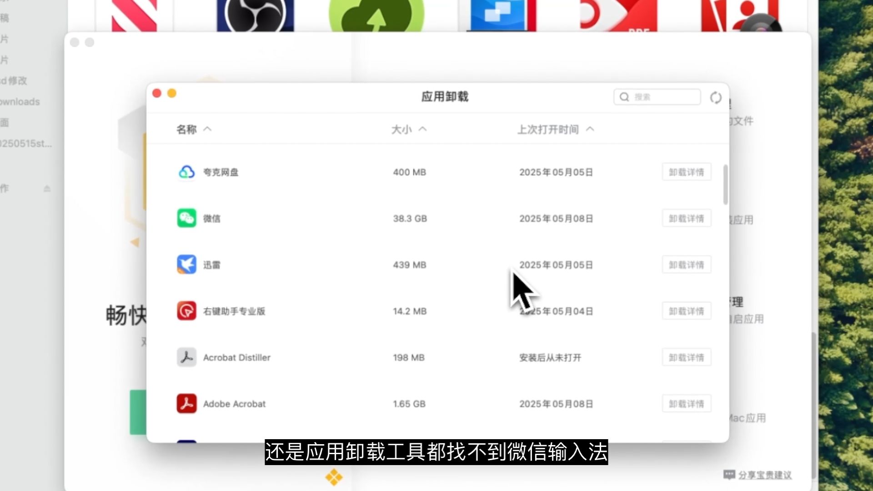Click the 微信 WeChat app icon
Screen dimensions: 873x491
click(186, 219)
